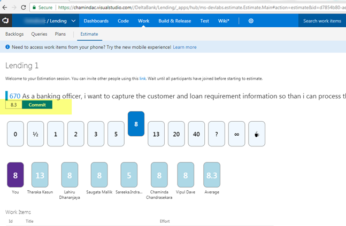
Task: Click the Secure padlock icon
Action: click(x=34, y=7)
